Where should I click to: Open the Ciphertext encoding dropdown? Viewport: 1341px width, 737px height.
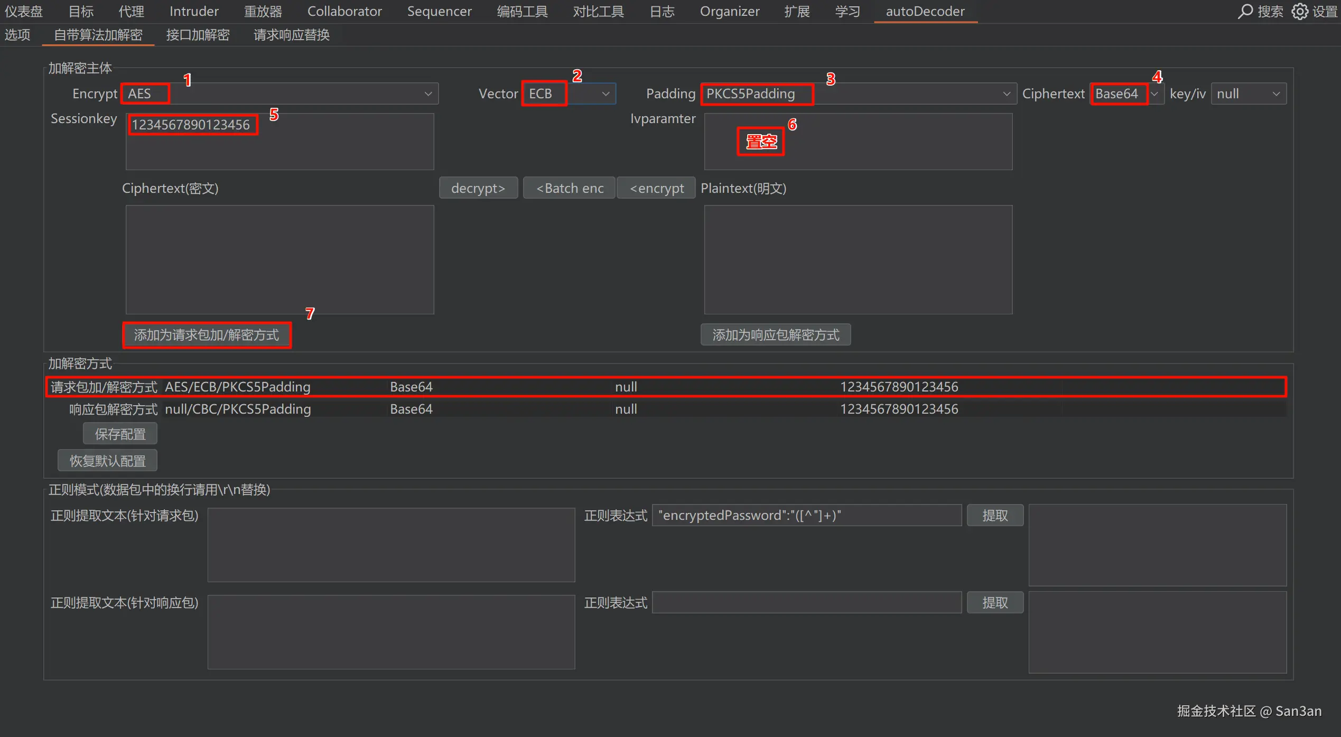[1154, 94]
